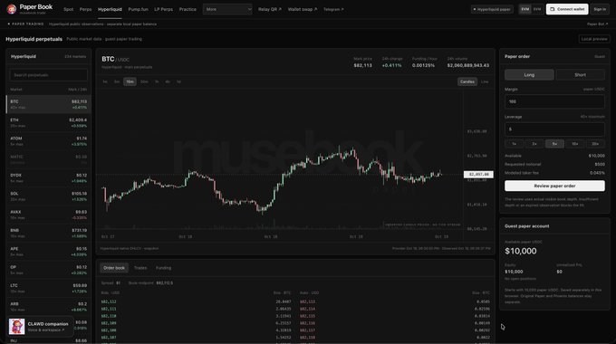Image resolution: width=616 pixels, height=344 pixels.
Task: Open the Perps tab
Action: [x=85, y=9]
